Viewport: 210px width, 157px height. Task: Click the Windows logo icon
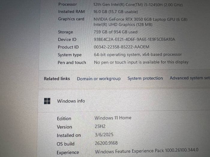(x=47, y=101)
